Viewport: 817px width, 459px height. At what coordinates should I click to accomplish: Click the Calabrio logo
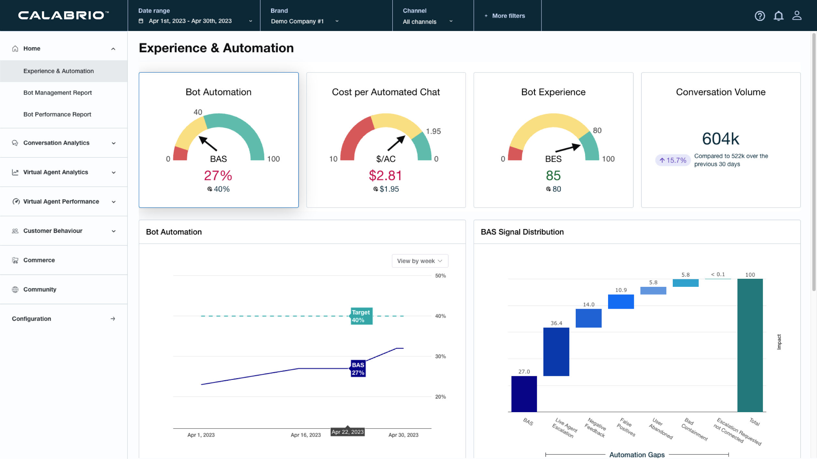[x=63, y=15]
